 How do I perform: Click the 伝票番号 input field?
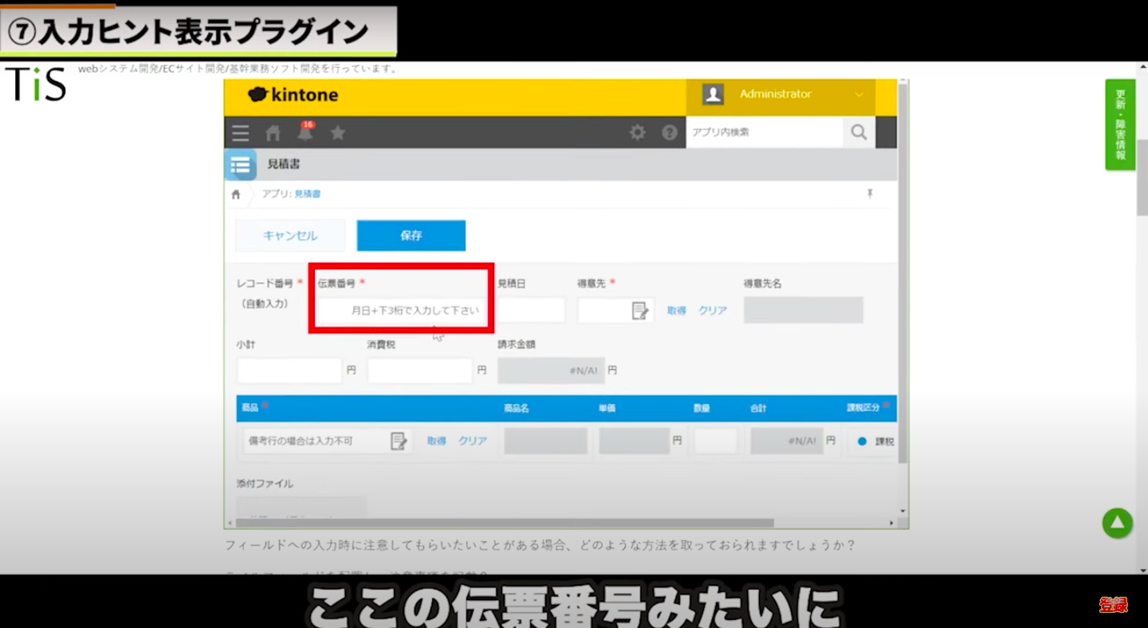click(x=403, y=310)
